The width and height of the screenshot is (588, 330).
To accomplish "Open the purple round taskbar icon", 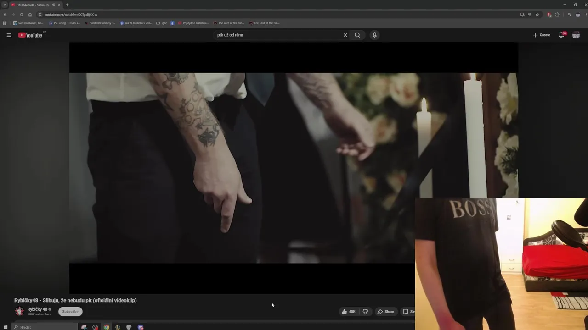I will 141,327.
